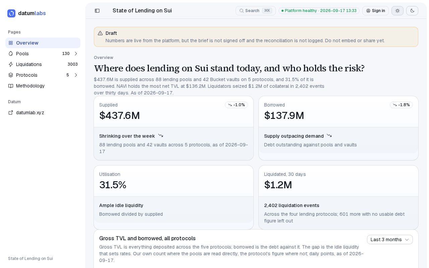This screenshot has height=268, width=429.
Task: Click the datumlabs logo icon
Action: 11,13
